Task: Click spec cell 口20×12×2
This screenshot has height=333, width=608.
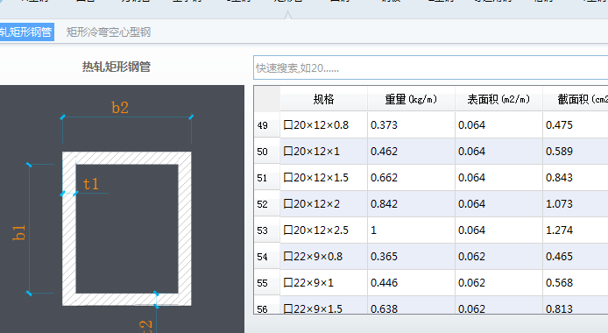Action: click(324, 204)
